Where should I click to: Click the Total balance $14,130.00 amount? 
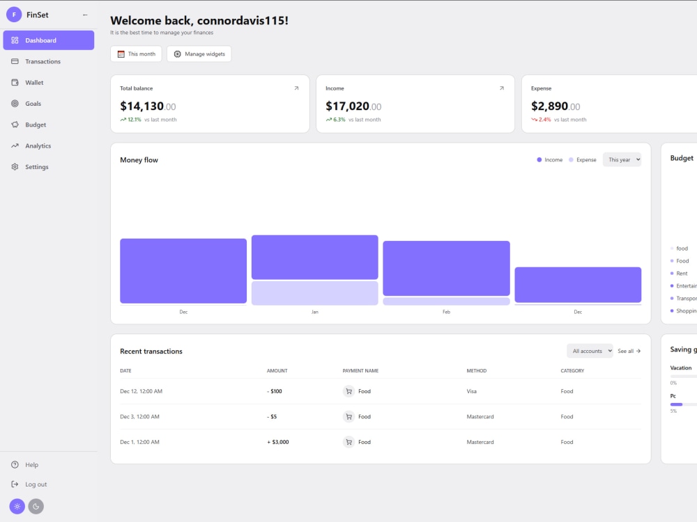click(x=148, y=106)
